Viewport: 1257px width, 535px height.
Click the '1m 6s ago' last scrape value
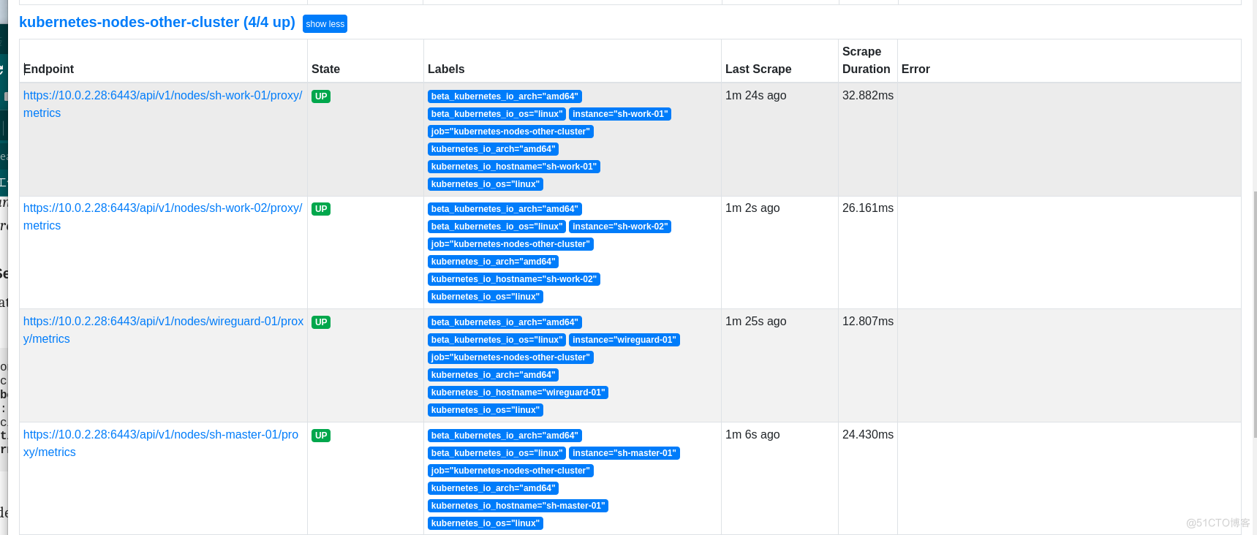[x=752, y=435]
